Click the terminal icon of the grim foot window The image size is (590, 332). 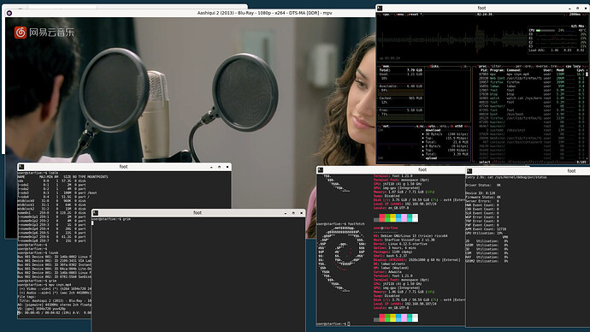point(96,213)
